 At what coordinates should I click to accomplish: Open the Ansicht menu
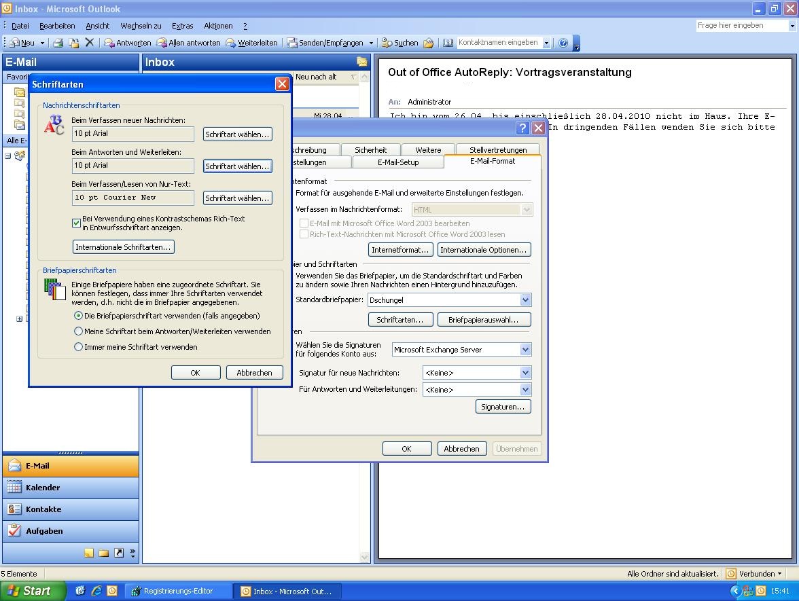(x=97, y=26)
